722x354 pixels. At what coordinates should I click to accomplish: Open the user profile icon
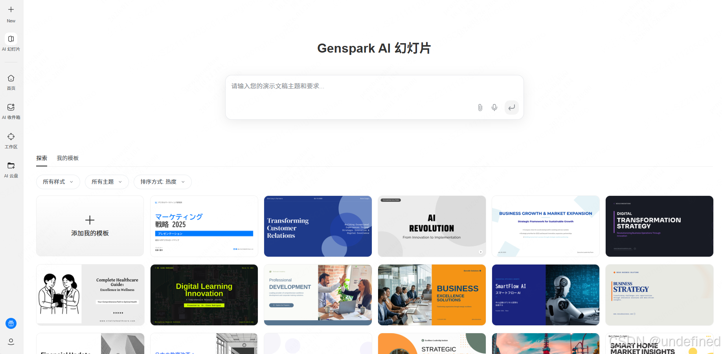(11, 341)
